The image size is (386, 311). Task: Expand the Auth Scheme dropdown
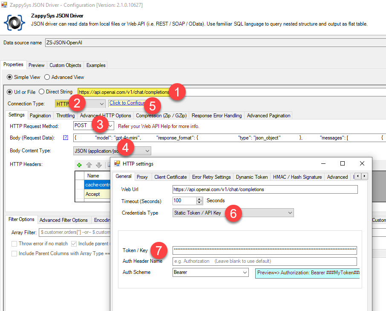245,272
